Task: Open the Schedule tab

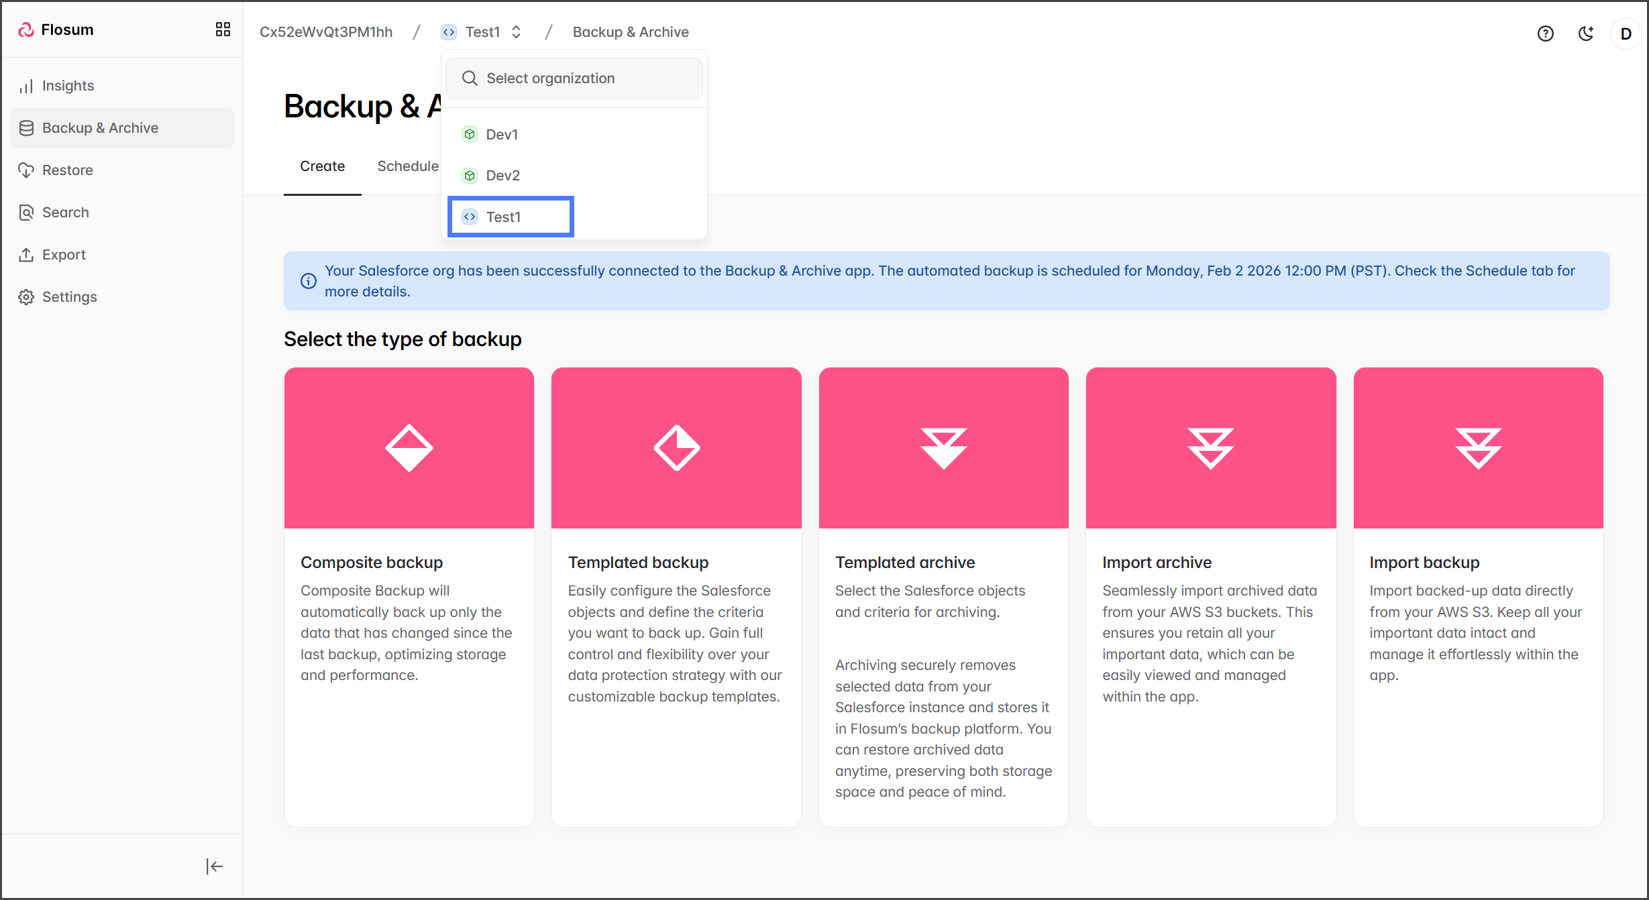Action: (x=407, y=166)
